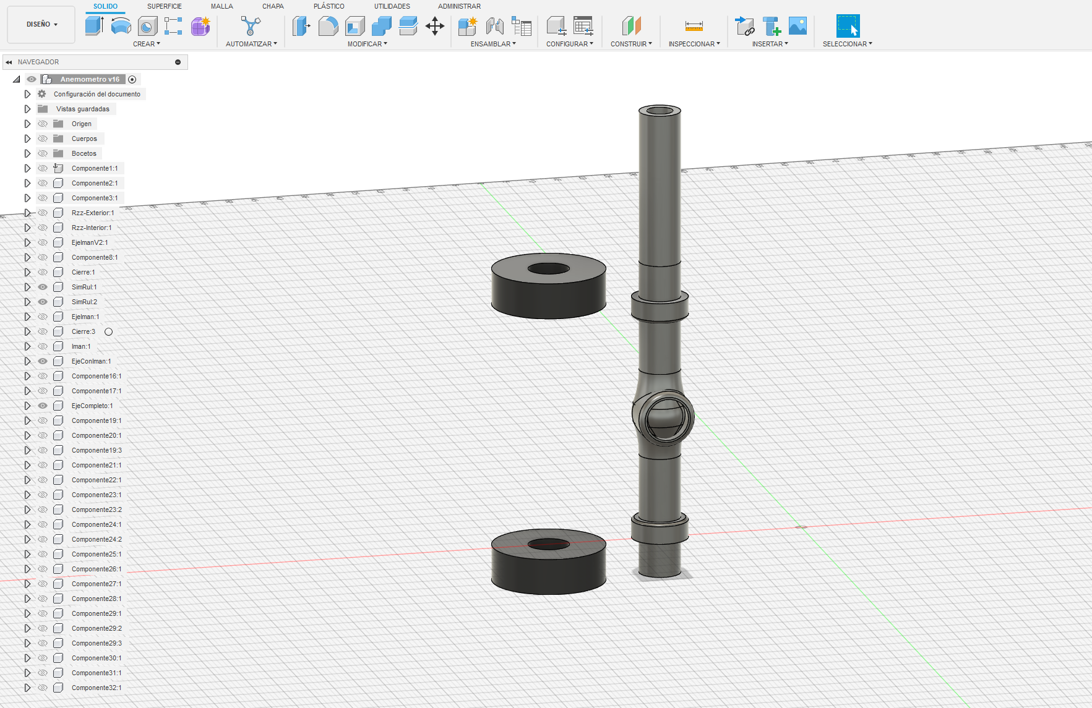
Task: Switch to the UTILIDADES tab
Action: 392,6
